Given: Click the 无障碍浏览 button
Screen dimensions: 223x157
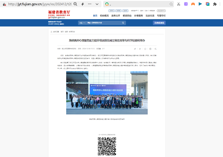Looking at the screenshot, I should 159,23.
